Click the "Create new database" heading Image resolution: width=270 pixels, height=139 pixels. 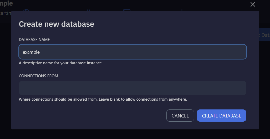56,24
